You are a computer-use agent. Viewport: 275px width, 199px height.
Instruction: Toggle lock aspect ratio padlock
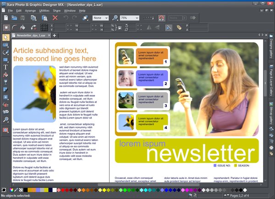point(120,27)
